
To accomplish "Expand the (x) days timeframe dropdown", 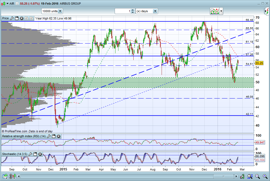I will 155,11.
